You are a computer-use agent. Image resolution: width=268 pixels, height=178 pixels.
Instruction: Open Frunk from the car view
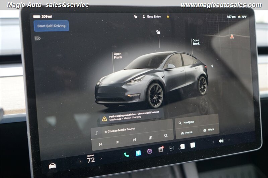coord(118,55)
